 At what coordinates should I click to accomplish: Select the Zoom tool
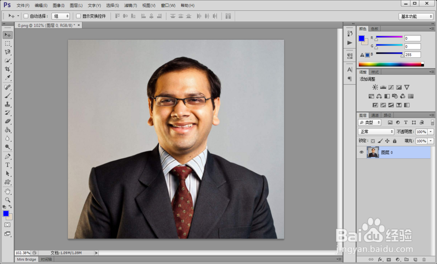pos(7,200)
